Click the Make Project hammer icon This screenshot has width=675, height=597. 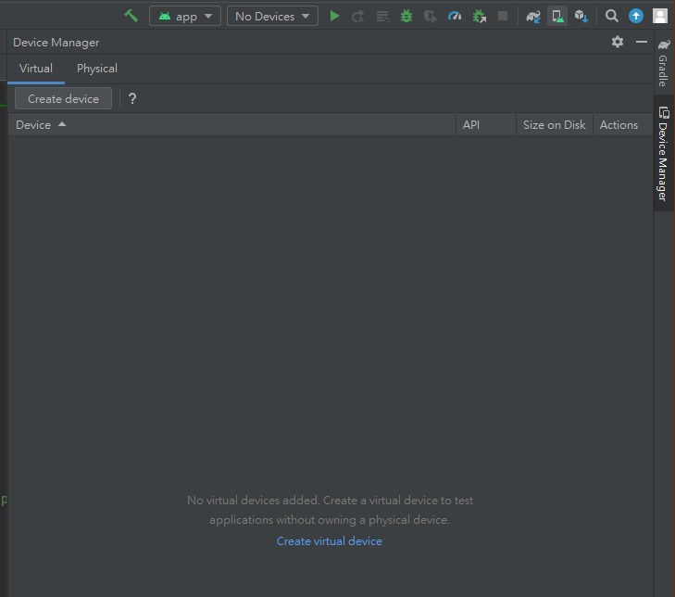click(x=131, y=17)
